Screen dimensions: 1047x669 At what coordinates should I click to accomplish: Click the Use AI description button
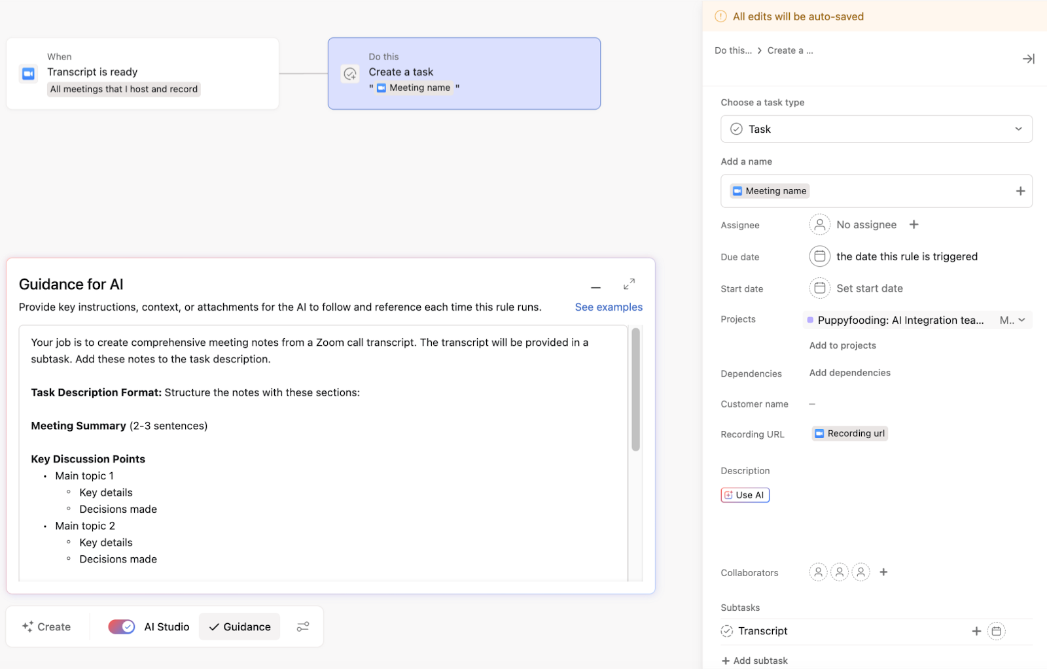pos(745,495)
